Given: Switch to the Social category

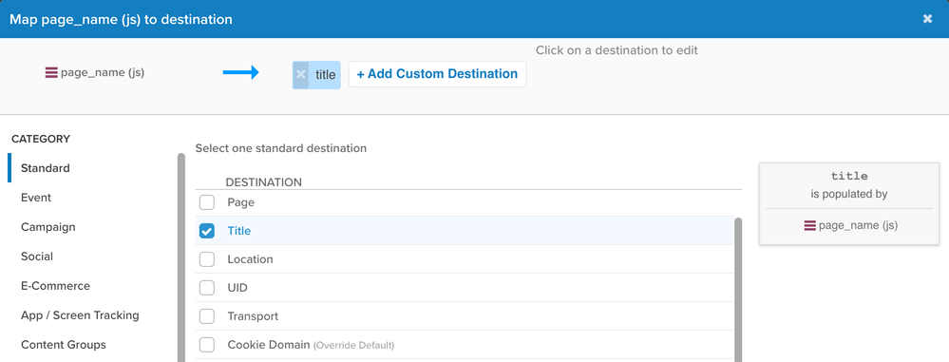Looking at the screenshot, I should pyautogui.click(x=37, y=257).
